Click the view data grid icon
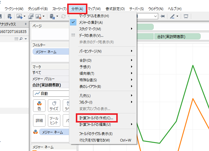209x151 pixels. pos(16,39)
